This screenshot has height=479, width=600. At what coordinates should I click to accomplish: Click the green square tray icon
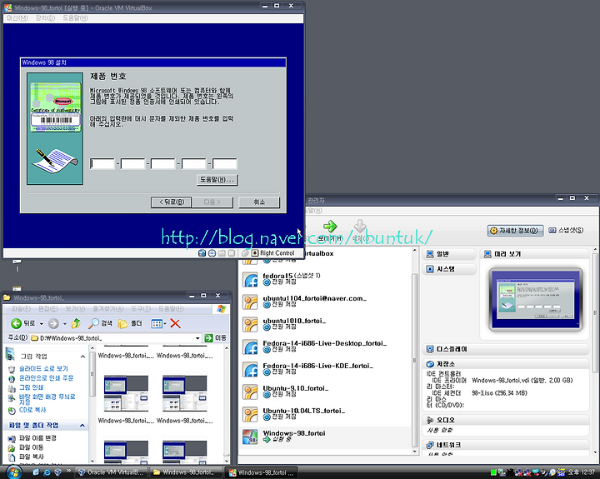(x=493, y=472)
